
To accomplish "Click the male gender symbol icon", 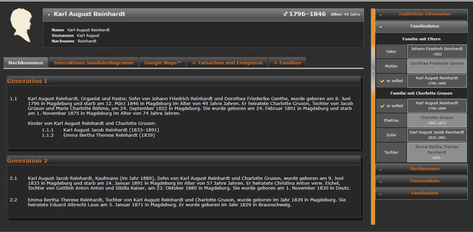I will pos(285,14).
